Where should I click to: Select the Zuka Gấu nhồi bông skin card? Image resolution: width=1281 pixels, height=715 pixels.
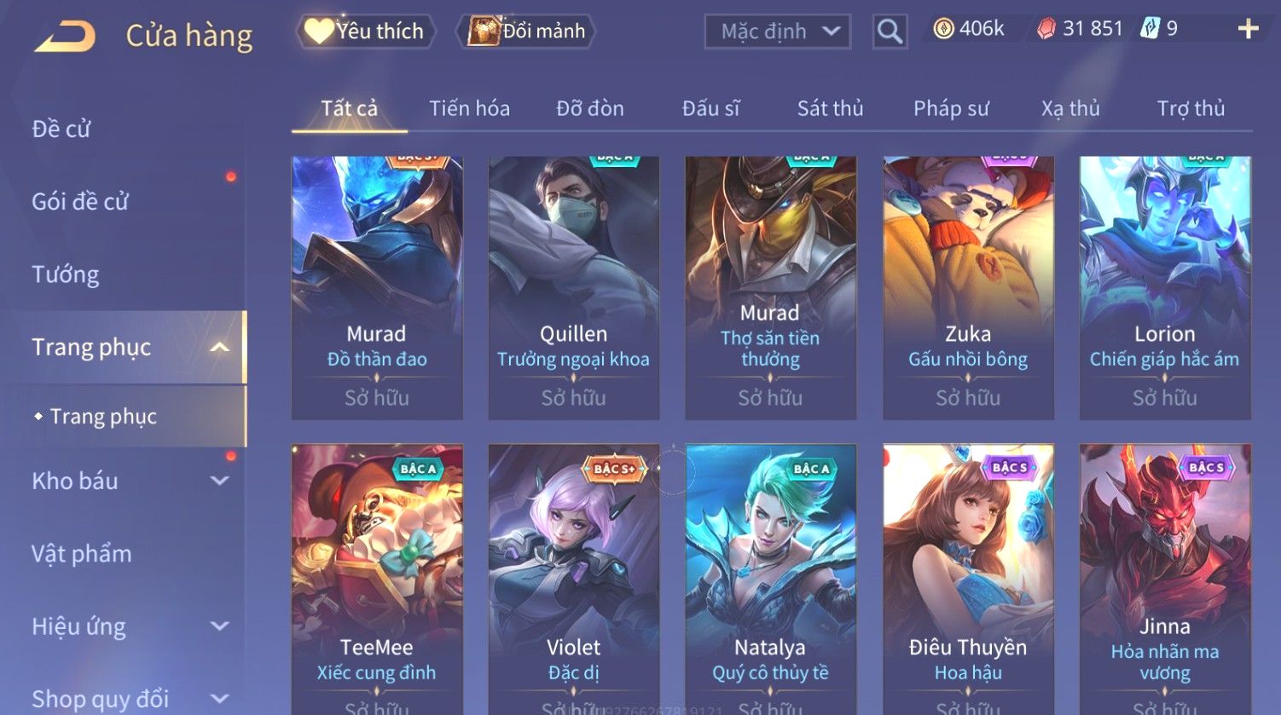click(x=968, y=288)
